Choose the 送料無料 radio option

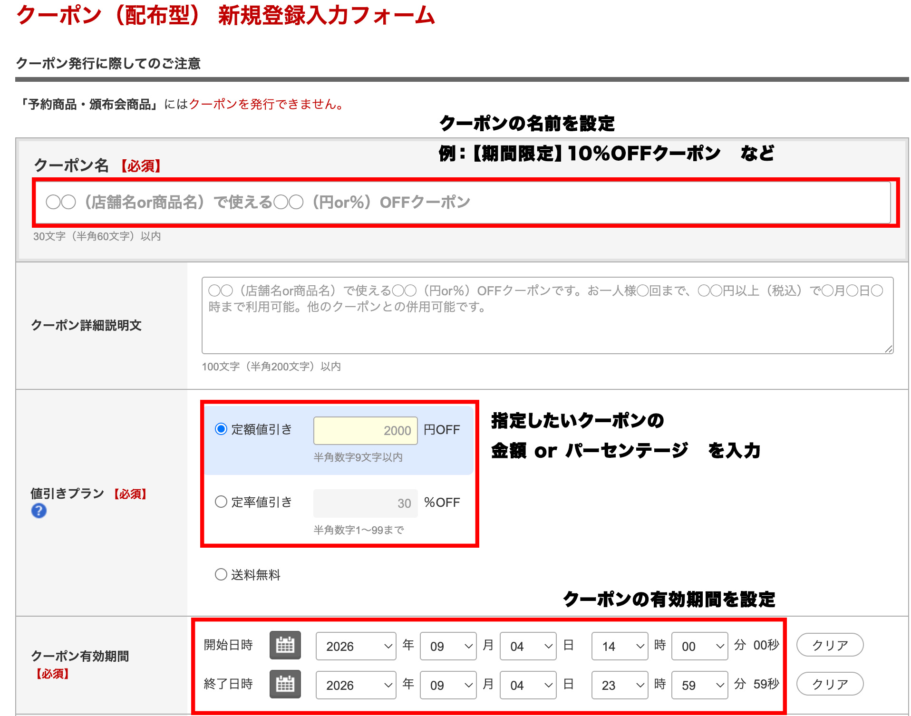click(x=221, y=574)
